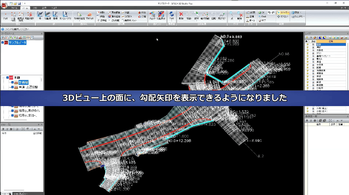Select the 頂点移動 vertex move tool
The image size is (349, 195).
[205, 15]
